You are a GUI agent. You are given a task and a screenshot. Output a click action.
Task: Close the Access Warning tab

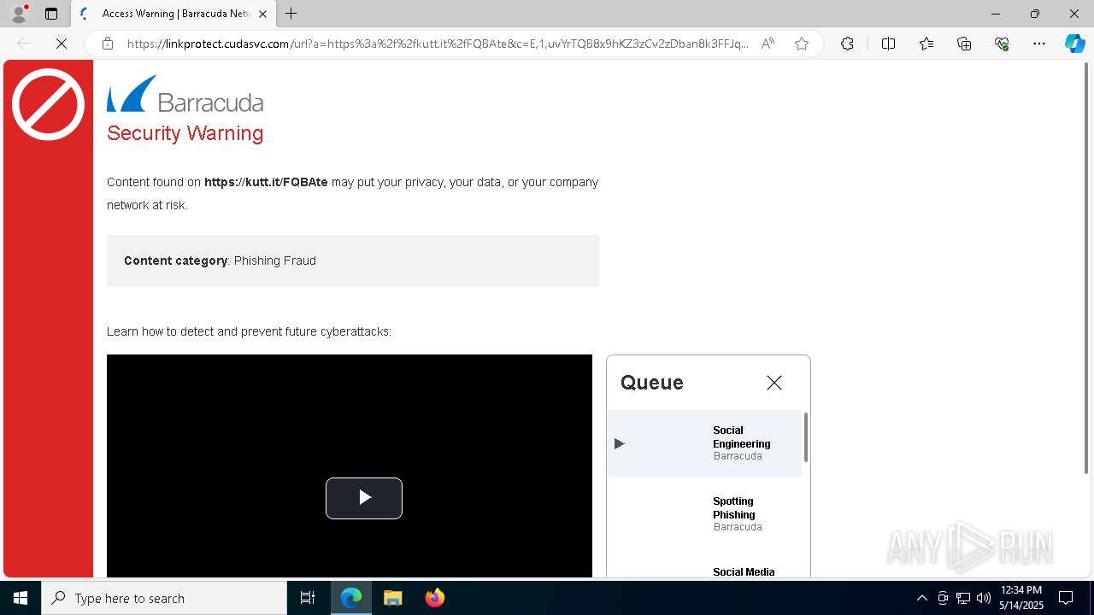(262, 14)
